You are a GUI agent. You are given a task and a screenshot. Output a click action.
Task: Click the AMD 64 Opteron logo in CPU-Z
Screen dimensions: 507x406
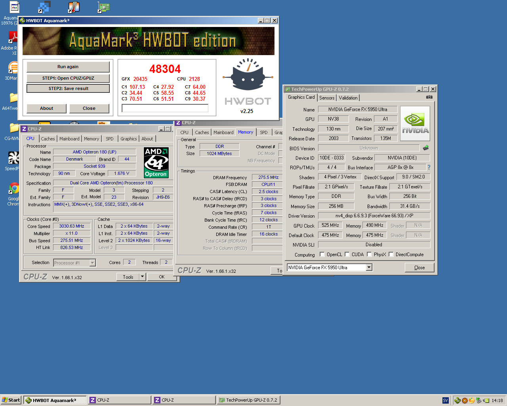click(156, 163)
